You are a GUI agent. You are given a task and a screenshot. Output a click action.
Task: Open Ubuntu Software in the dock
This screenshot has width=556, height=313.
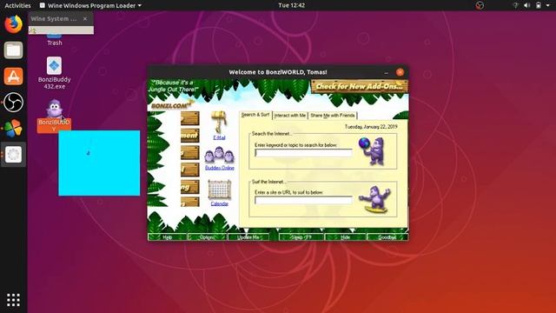click(14, 77)
